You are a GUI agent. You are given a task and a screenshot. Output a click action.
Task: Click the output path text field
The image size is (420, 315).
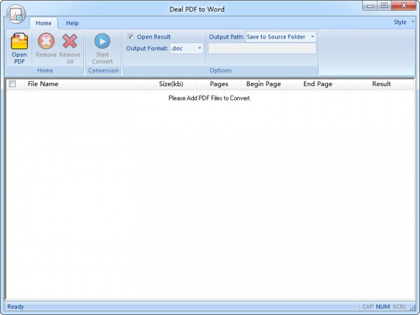(262, 49)
